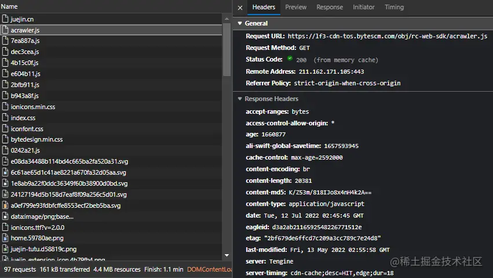Click 4.4 MB resources in status bar

point(117,269)
